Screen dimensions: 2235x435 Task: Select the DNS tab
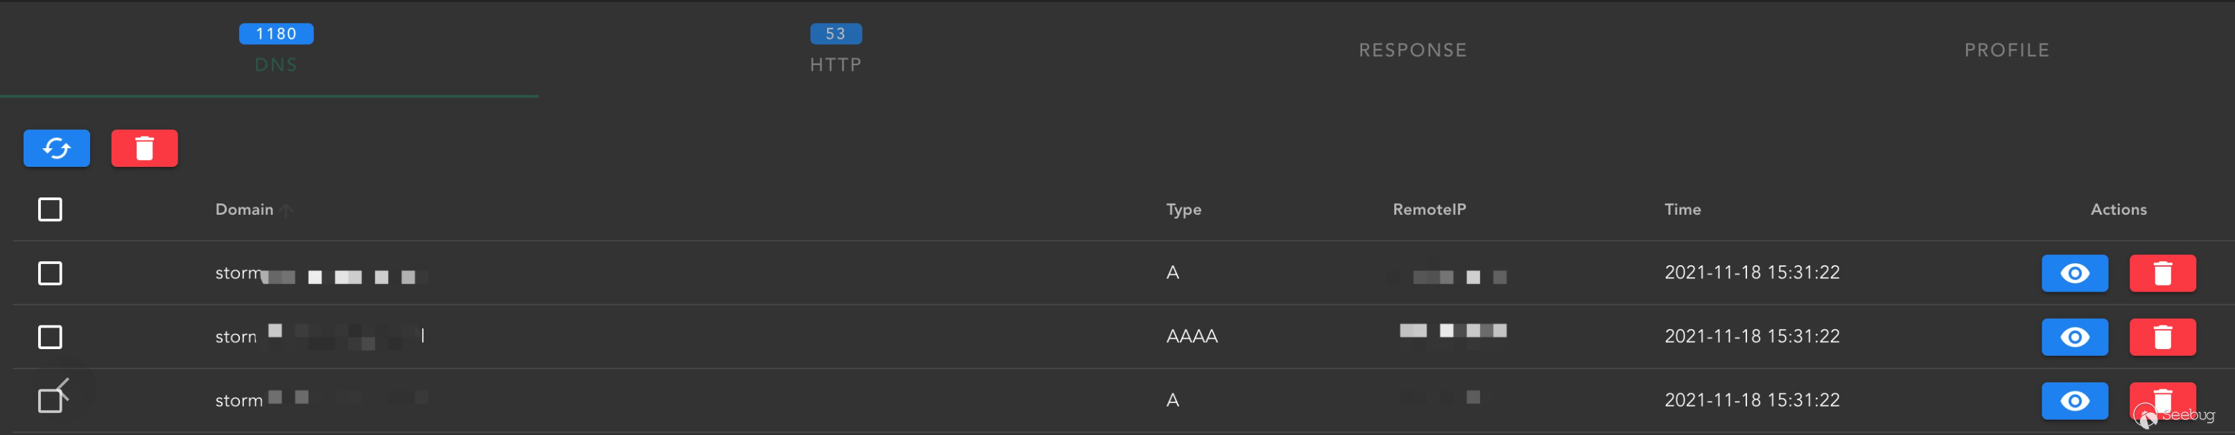tap(276, 65)
